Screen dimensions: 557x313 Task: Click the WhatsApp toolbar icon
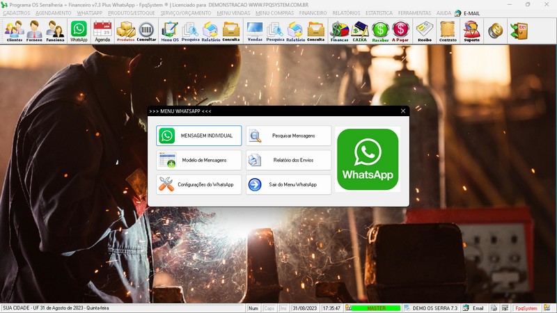[79, 31]
